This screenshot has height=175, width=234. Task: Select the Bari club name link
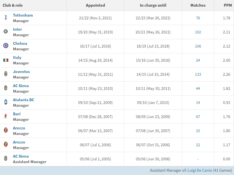coord(17,114)
